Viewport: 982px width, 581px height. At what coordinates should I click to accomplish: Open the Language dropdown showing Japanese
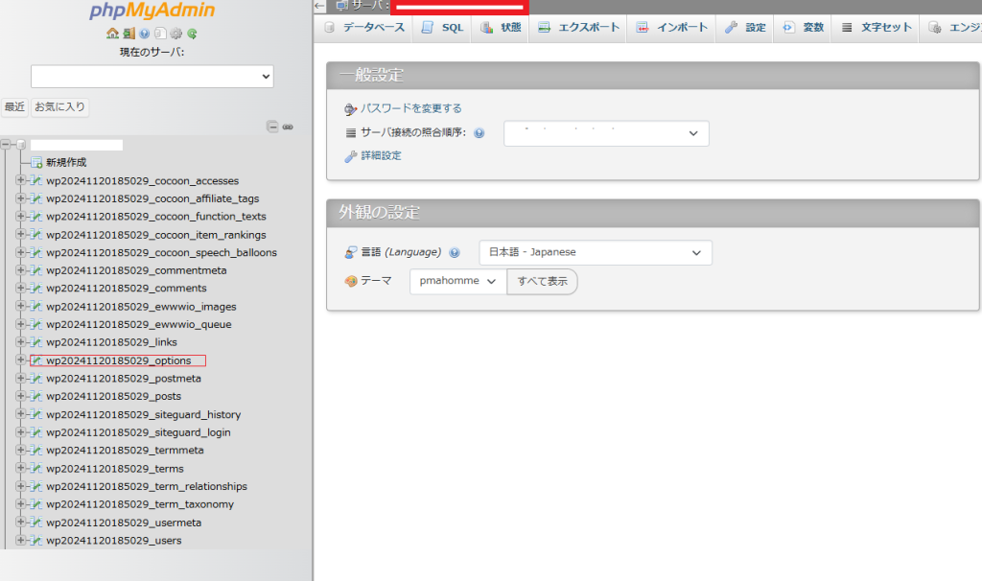click(x=595, y=253)
